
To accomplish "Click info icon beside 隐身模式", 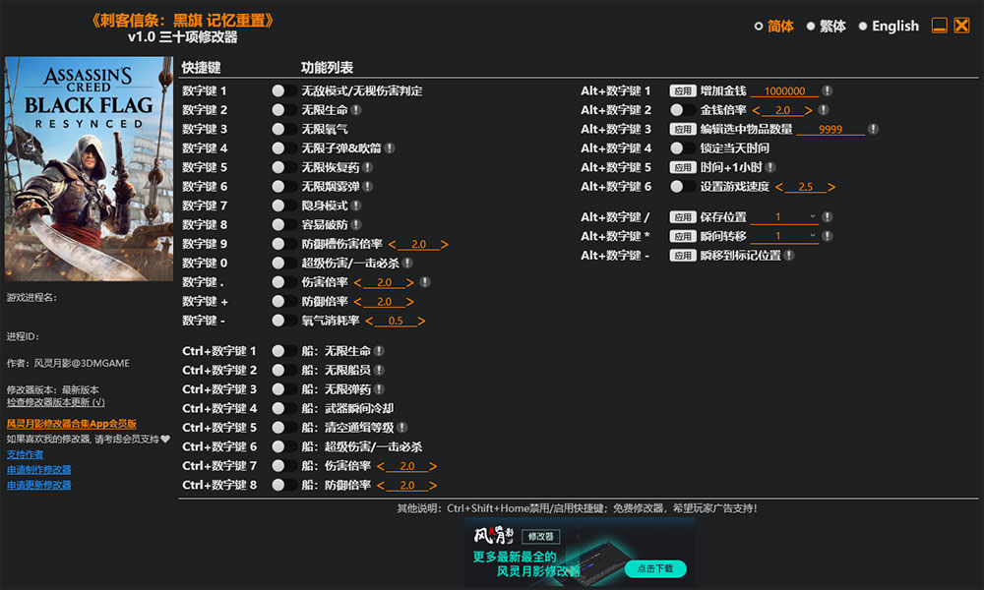I will pyautogui.click(x=356, y=206).
